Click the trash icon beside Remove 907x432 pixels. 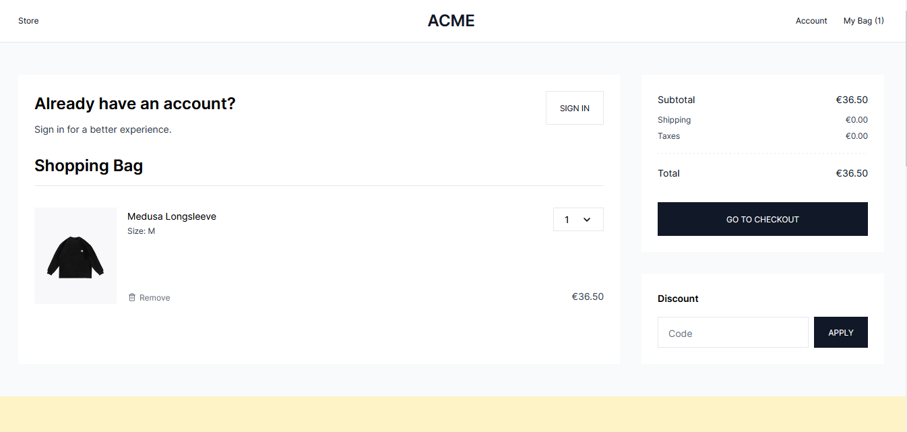pyautogui.click(x=132, y=297)
